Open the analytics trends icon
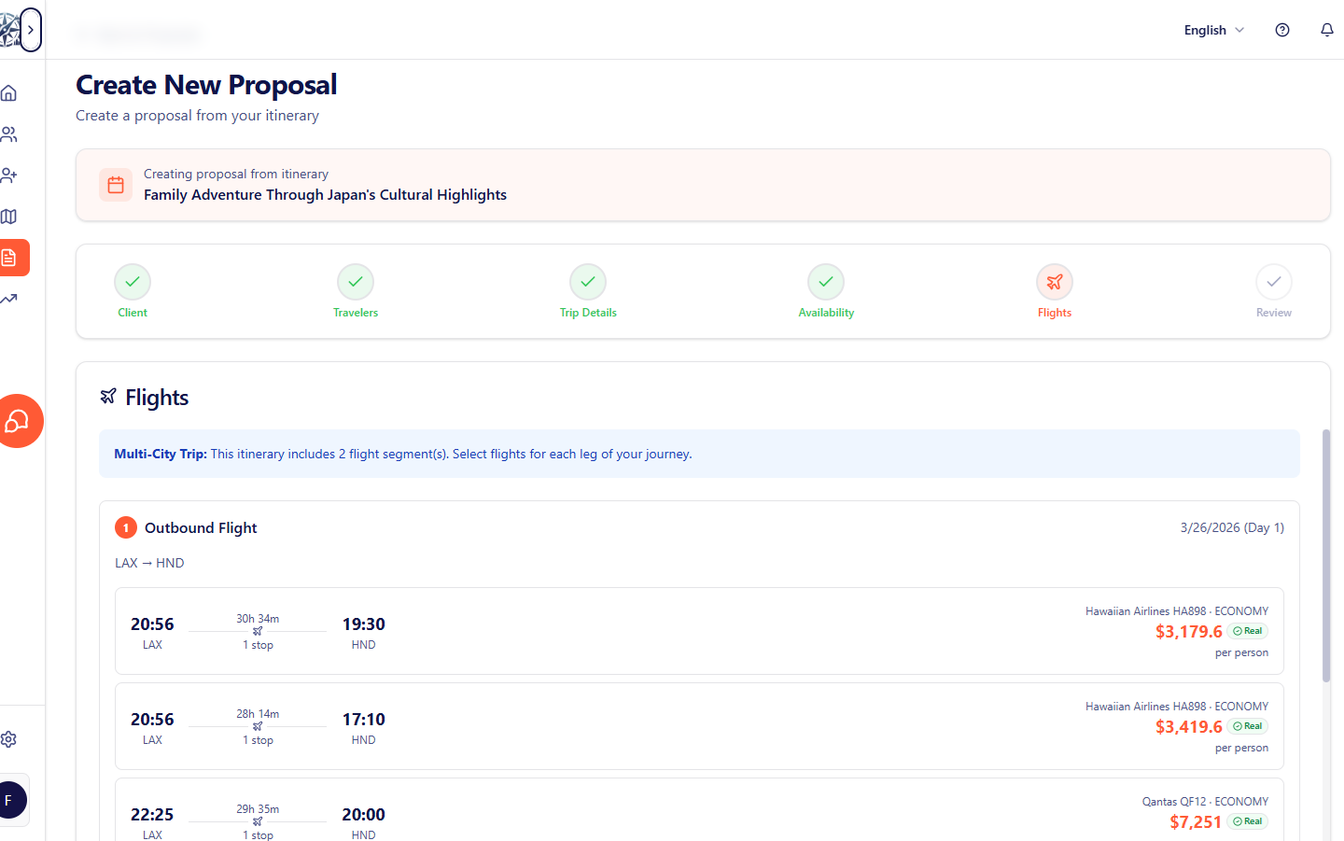This screenshot has width=1344, height=841. [x=9, y=298]
